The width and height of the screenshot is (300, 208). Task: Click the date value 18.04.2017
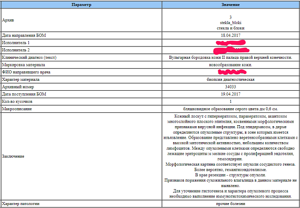click(230, 35)
